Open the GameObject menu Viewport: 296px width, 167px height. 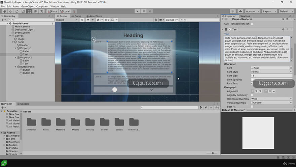coord(28,6)
